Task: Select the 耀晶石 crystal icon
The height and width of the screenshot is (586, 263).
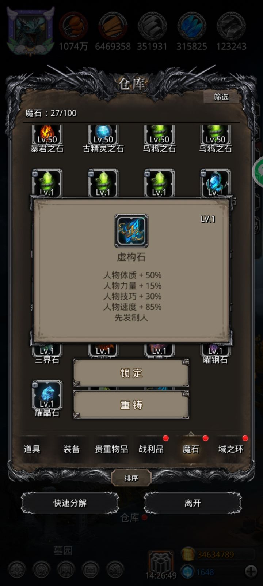Action: click(x=47, y=395)
